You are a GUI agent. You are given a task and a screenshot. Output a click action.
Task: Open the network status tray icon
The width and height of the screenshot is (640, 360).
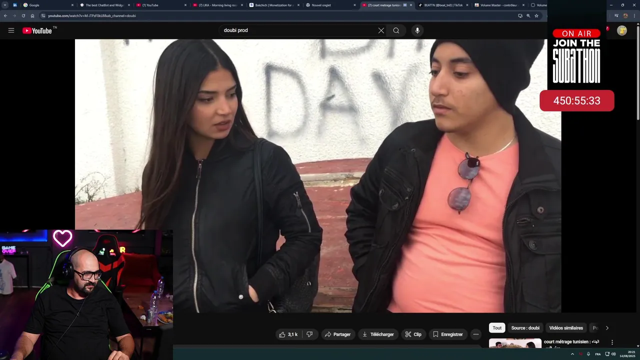[x=607, y=354]
